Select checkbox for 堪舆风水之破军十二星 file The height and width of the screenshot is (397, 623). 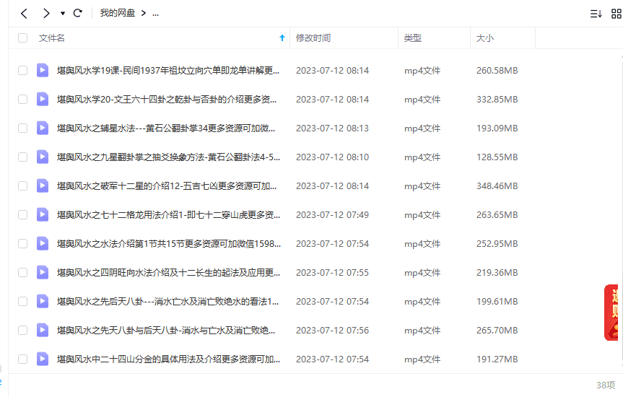(23, 186)
